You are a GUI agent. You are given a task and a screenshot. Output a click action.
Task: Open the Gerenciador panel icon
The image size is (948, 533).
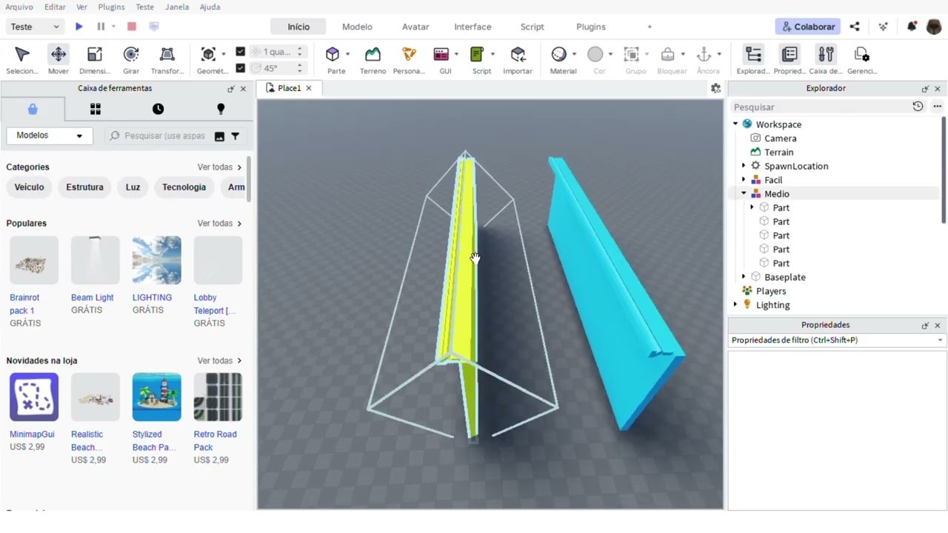[862, 59]
